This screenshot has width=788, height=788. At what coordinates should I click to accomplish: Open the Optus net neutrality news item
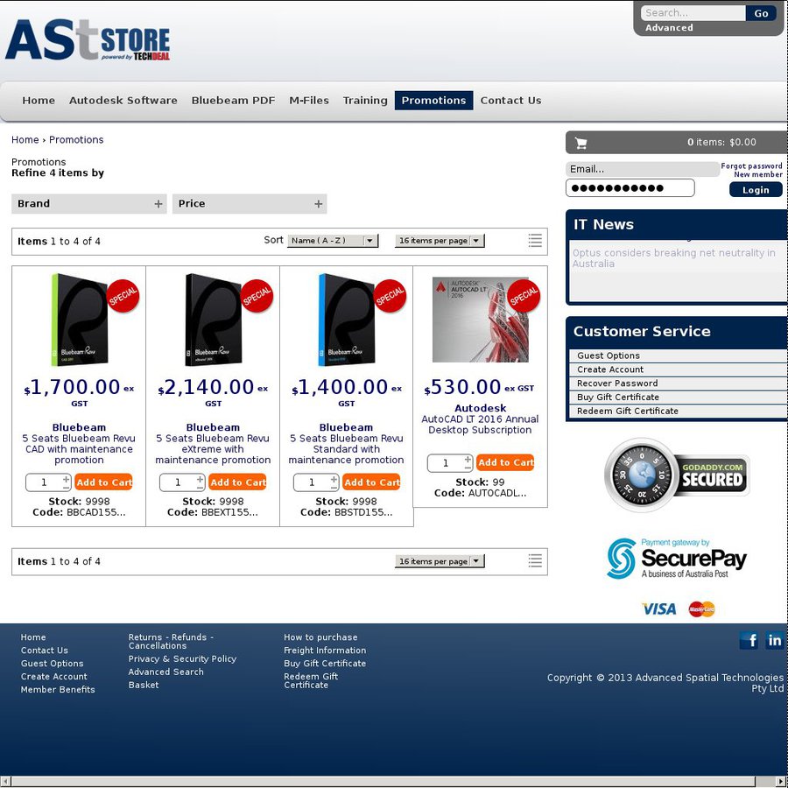tap(673, 258)
